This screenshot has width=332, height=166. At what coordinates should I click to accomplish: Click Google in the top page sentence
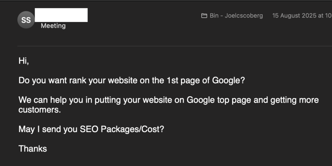click(x=200, y=100)
